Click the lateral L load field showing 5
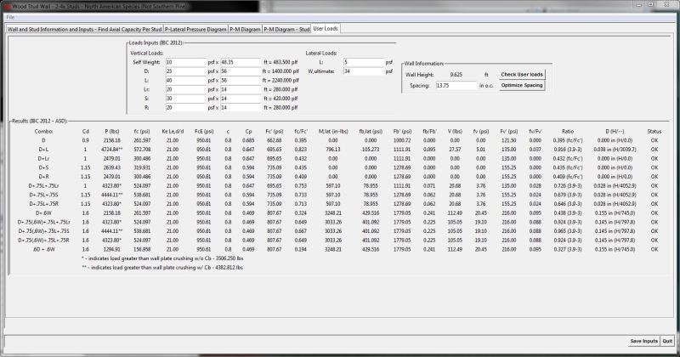This screenshot has width=680, height=357. pyautogui.click(x=364, y=62)
